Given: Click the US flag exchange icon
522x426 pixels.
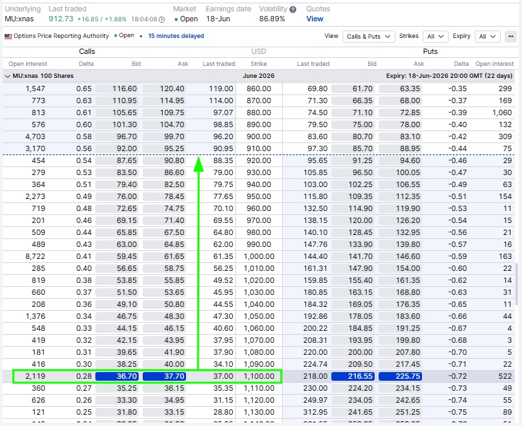Looking at the screenshot, I should pyautogui.click(x=8, y=36).
